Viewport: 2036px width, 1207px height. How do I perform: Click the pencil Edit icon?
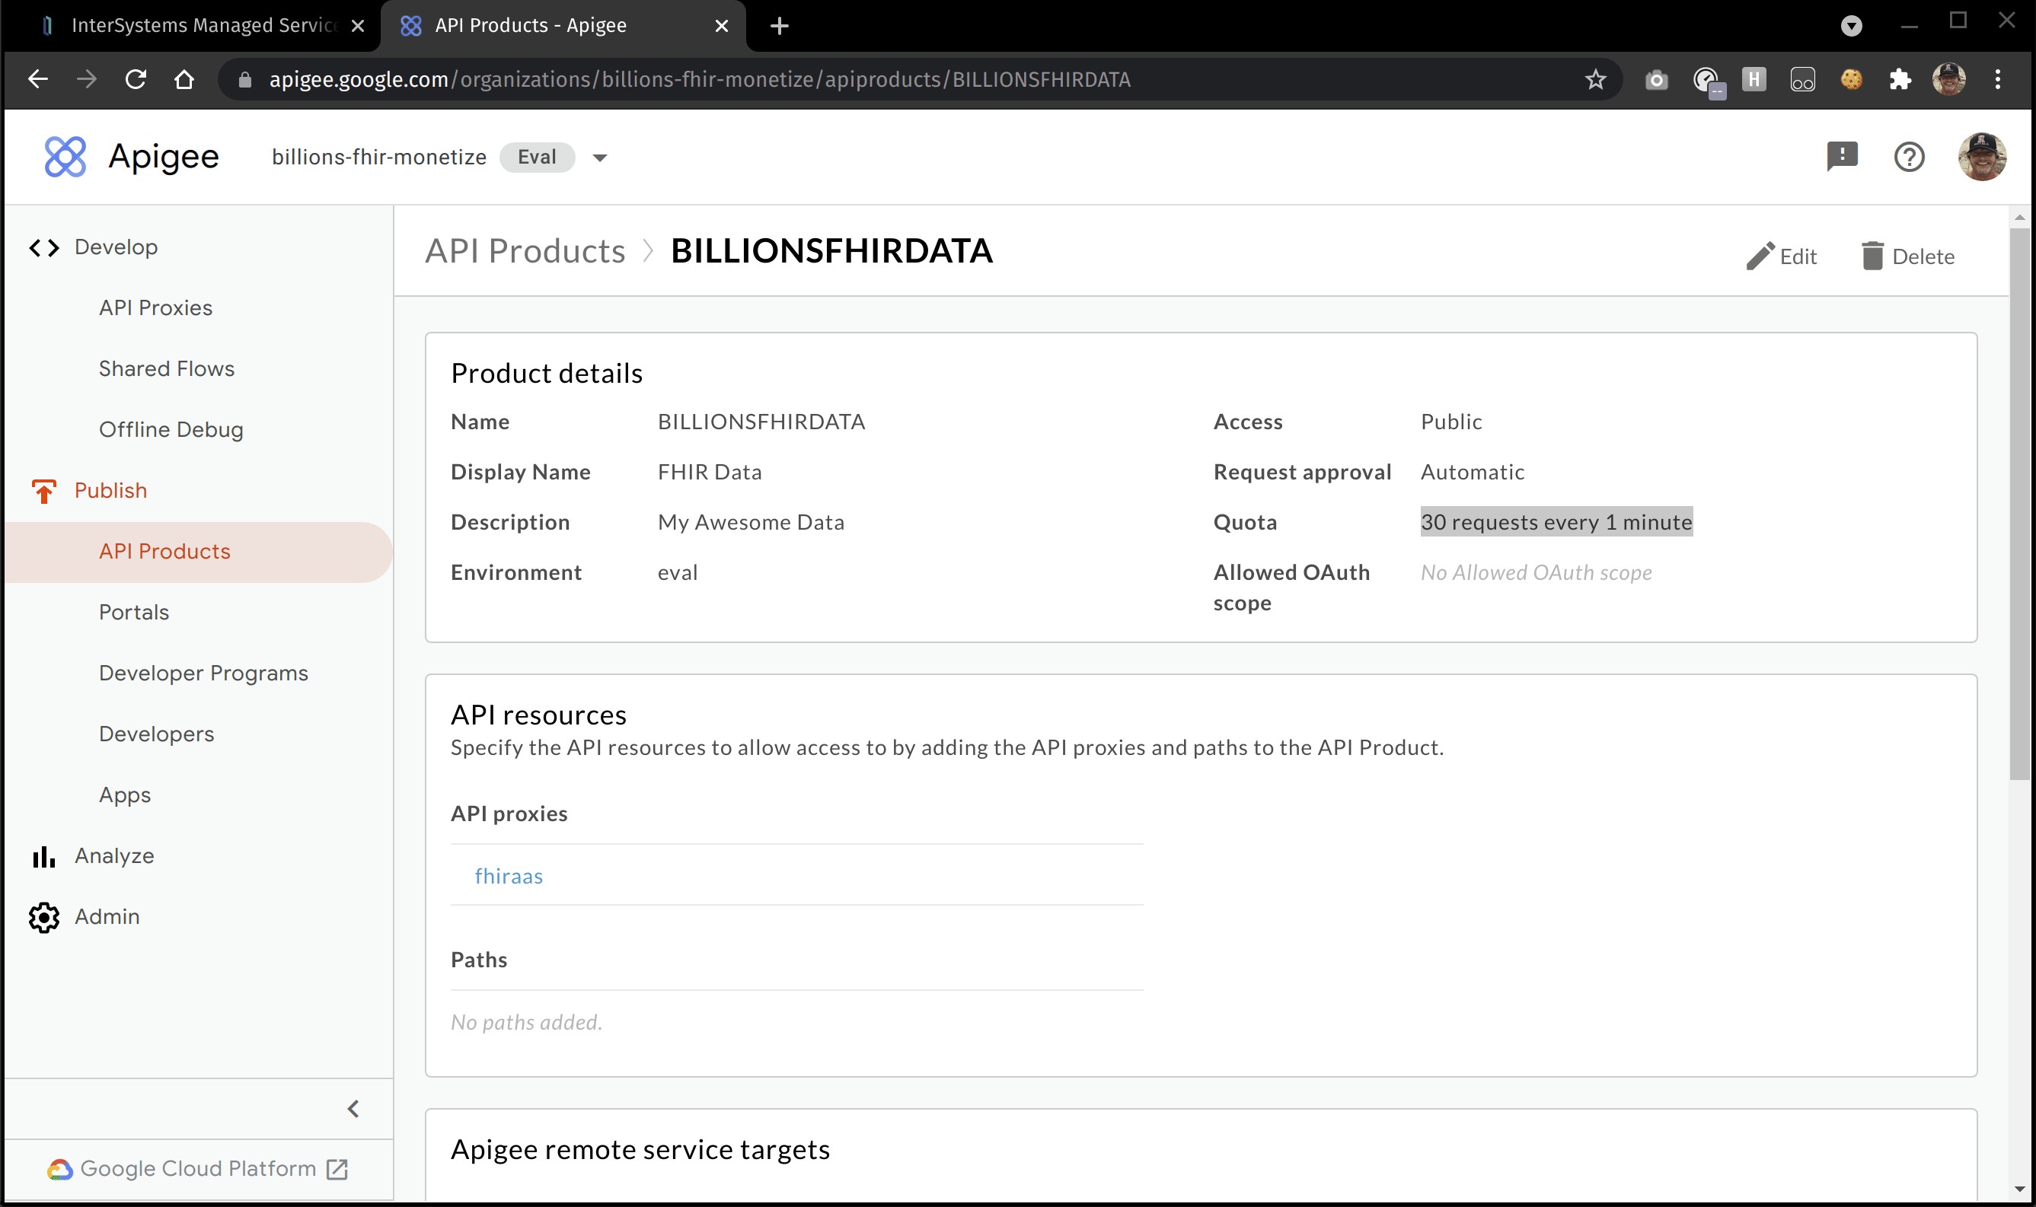click(x=1760, y=256)
